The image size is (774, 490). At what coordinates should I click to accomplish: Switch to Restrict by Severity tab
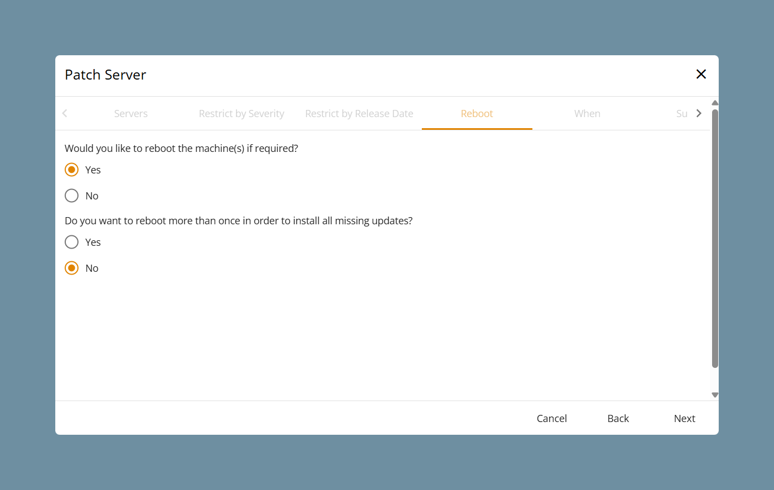point(242,113)
